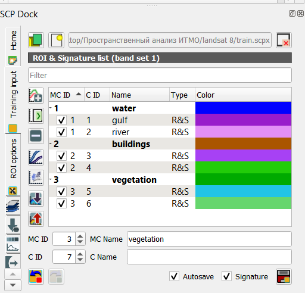
Task: Export highlighted signatures icon
Action: 36,219
